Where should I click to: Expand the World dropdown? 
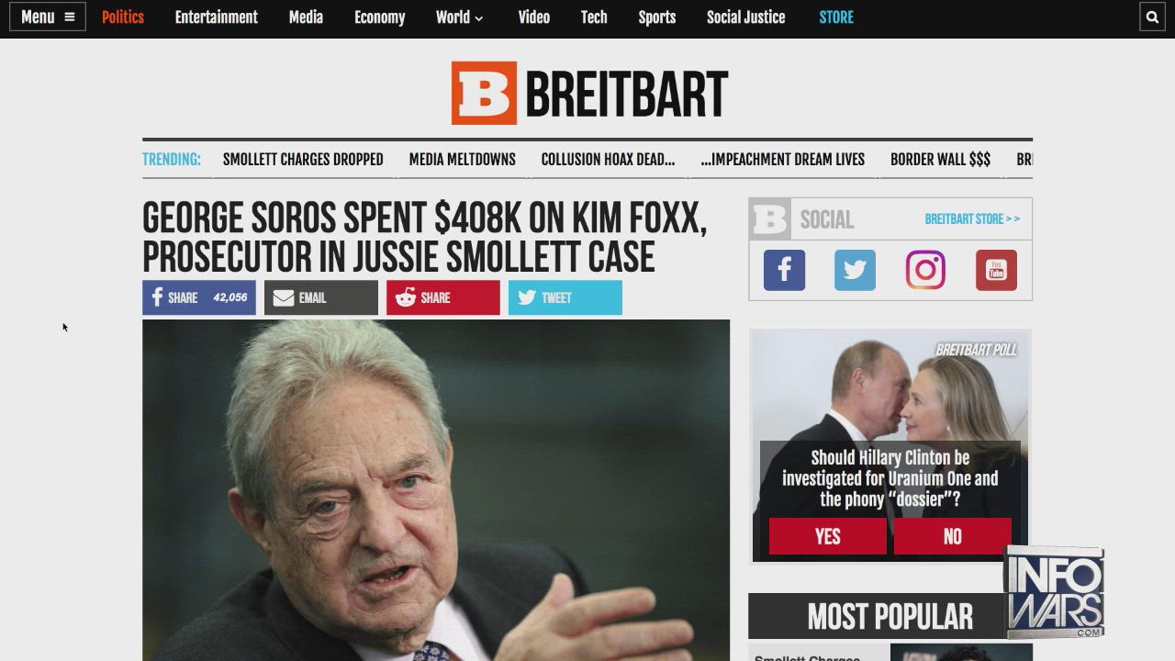click(x=460, y=17)
